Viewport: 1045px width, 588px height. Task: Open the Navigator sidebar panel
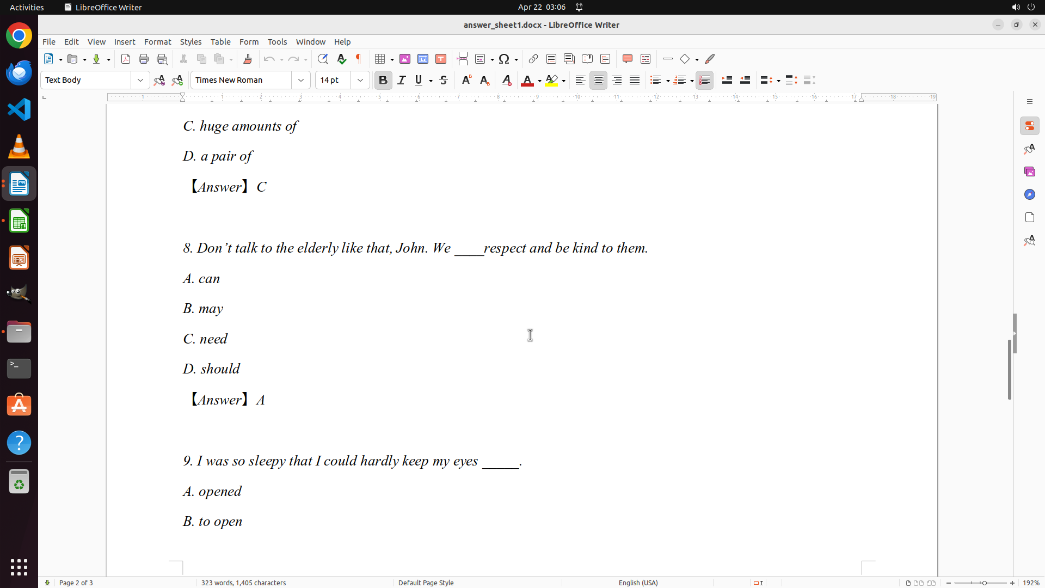click(1029, 194)
